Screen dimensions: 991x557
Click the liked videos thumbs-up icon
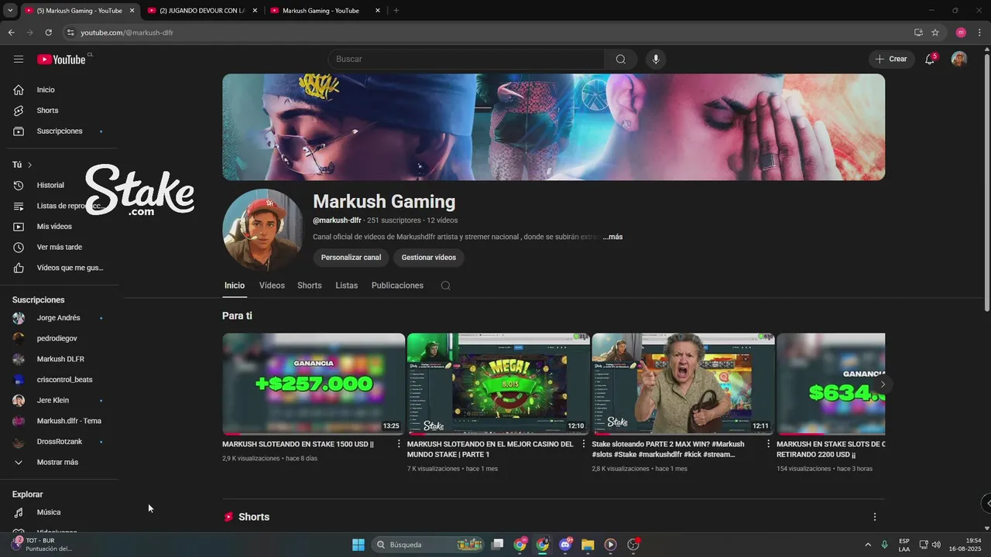click(x=19, y=268)
